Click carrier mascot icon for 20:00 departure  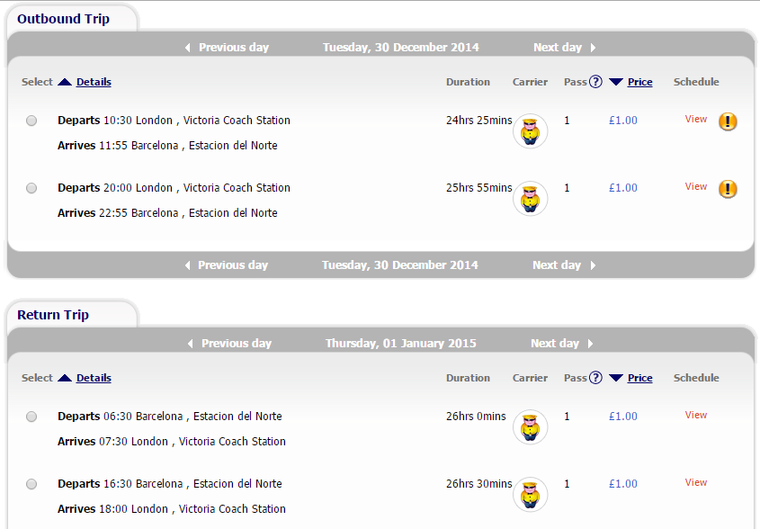(531, 198)
